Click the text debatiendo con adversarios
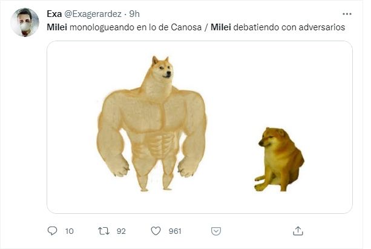Viewport: 371px width, 249px height. pos(289,27)
